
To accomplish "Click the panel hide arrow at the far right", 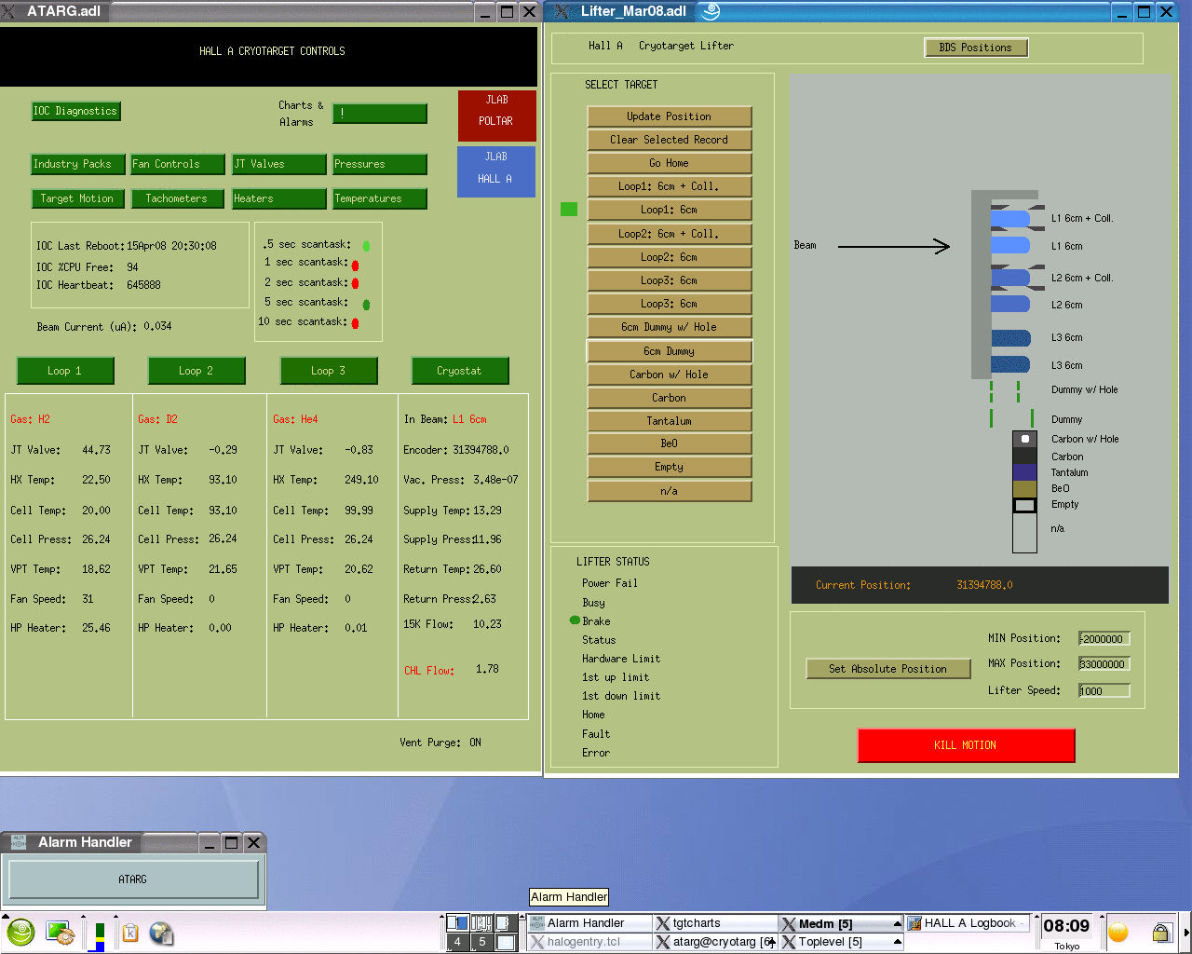I will (1186, 933).
